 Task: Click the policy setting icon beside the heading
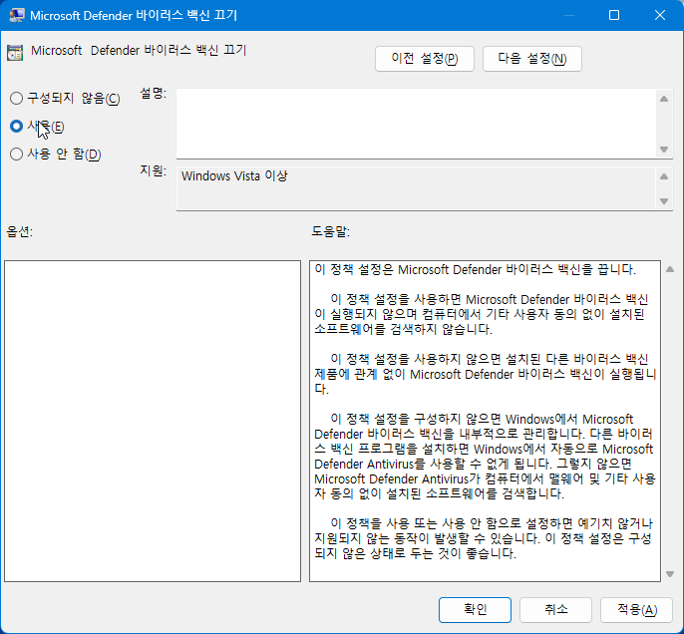15,52
